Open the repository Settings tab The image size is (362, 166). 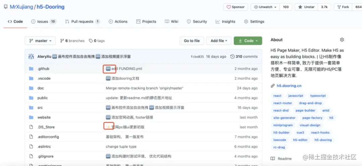[x=254, y=21]
